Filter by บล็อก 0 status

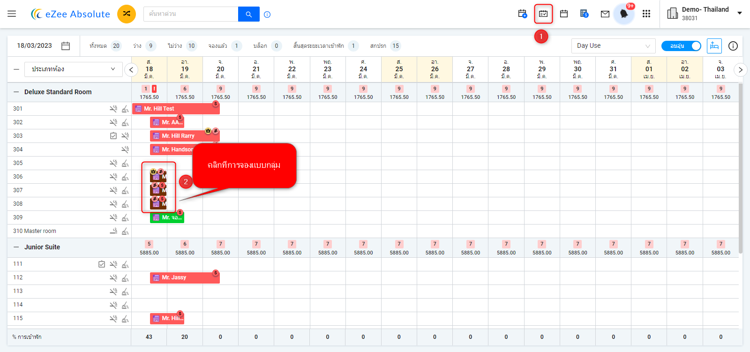(x=267, y=46)
